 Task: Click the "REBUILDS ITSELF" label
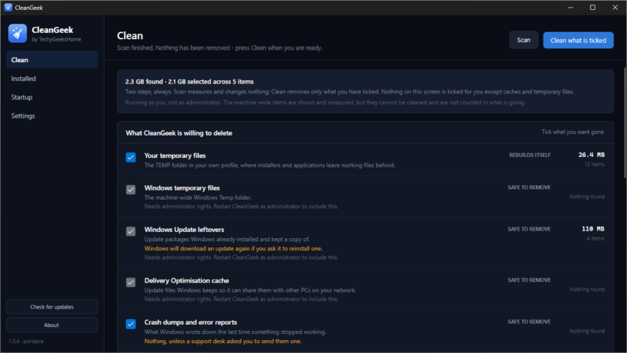pos(530,155)
